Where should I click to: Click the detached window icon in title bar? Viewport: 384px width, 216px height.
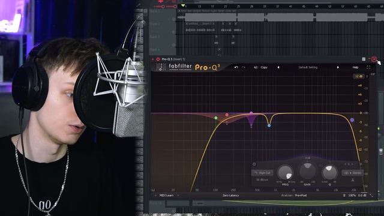click(364, 59)
